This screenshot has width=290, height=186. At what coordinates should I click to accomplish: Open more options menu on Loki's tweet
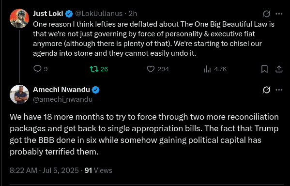pyautogui.click(x=279, y=14)
